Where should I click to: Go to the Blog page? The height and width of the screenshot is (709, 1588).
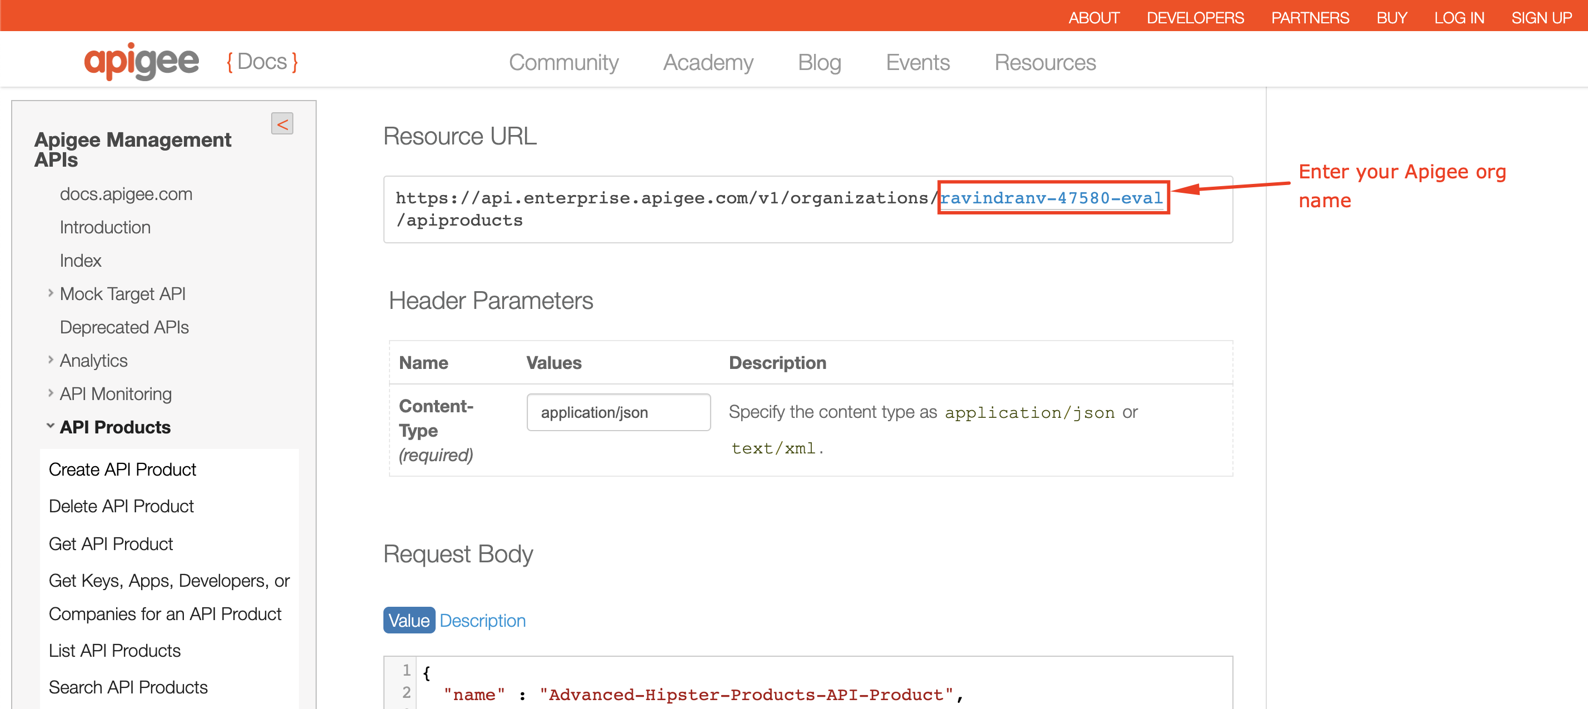[819, 62]
